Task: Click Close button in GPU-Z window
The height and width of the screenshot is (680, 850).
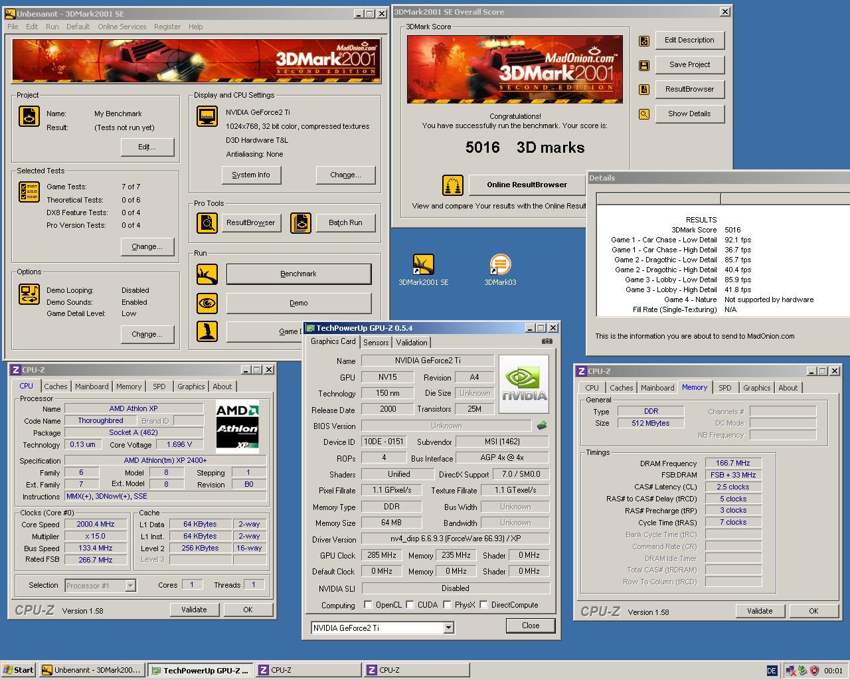Action: [x=531, y=626]
